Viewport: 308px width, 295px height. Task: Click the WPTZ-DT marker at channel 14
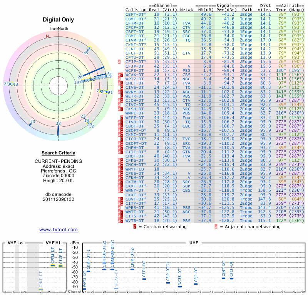(84, 289)
